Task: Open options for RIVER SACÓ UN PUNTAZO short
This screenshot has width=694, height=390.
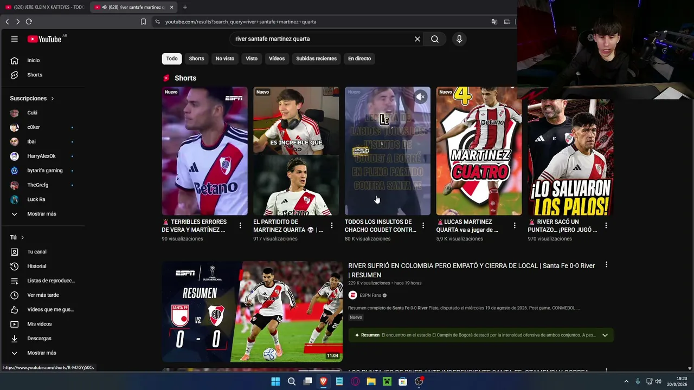Action: 606,225
